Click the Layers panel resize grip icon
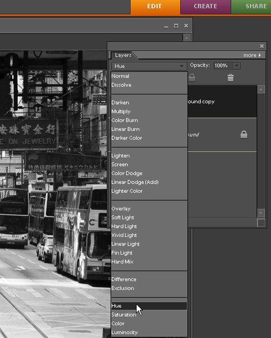Viewport: 271px width, 338px height. pos(261,223)
